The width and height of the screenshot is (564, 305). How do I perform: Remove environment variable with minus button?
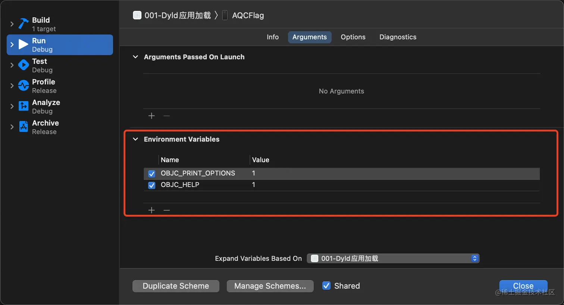point(166,210)
